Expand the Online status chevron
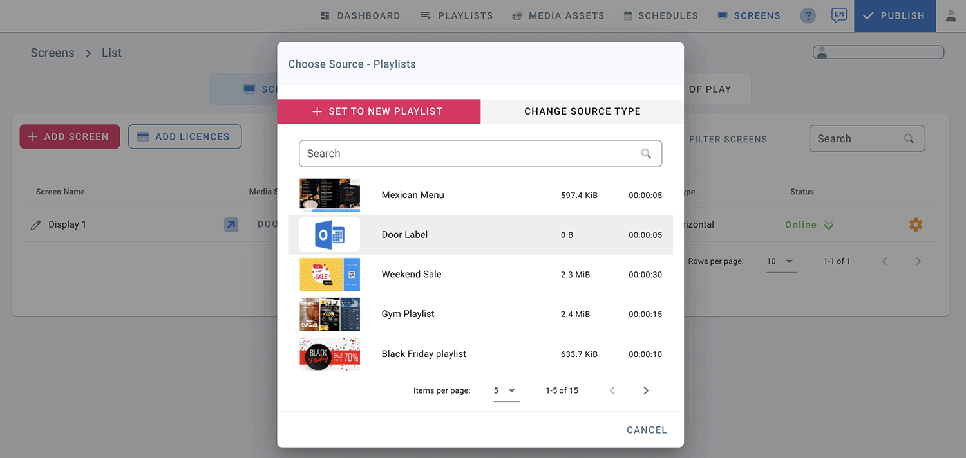 tap(829, 224)
